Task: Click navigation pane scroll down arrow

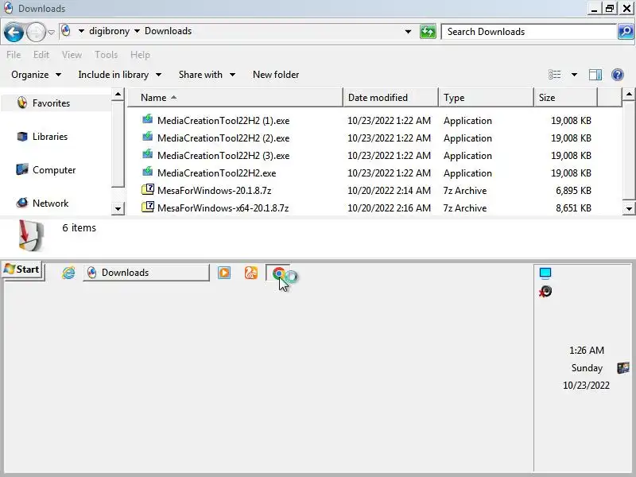Action: [x=118, y=209]
